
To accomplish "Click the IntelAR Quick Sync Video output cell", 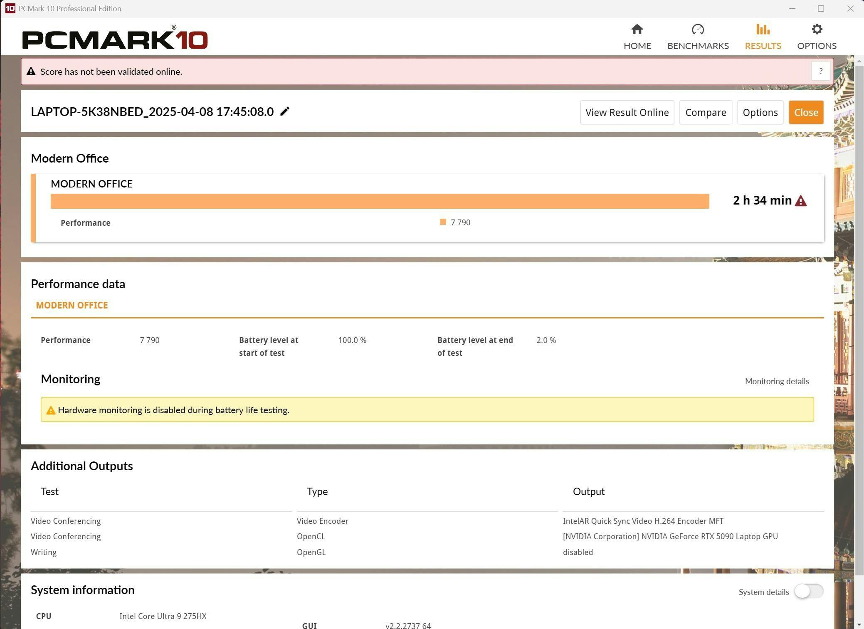I will click(x=643, y=521).
